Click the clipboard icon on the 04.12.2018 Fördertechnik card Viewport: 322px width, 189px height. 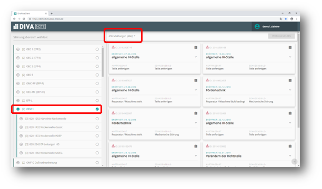(x=290, y=80)
